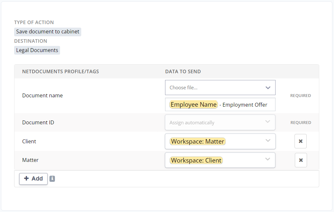Select the Employee Name token in the name field
The height and width of the screenshot is (212, 334).
tap(193, 104)
